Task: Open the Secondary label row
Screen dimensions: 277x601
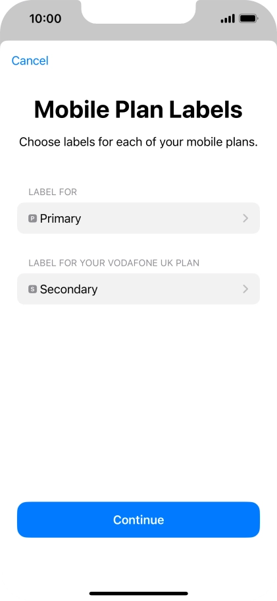Action: (x=138, y=289)
